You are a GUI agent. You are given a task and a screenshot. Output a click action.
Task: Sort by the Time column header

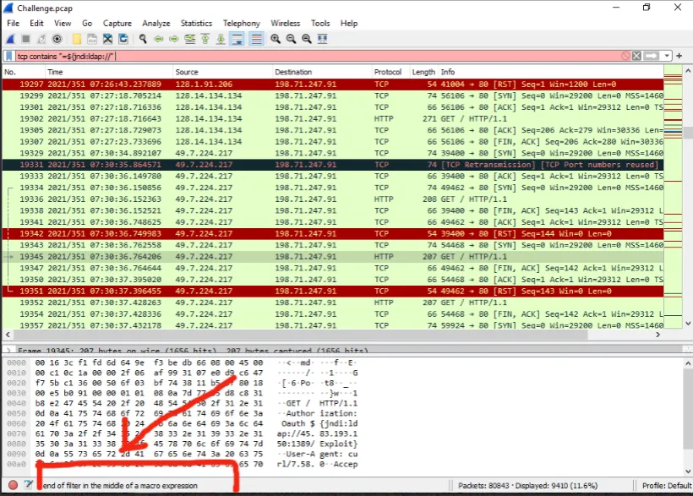point(109,72)
